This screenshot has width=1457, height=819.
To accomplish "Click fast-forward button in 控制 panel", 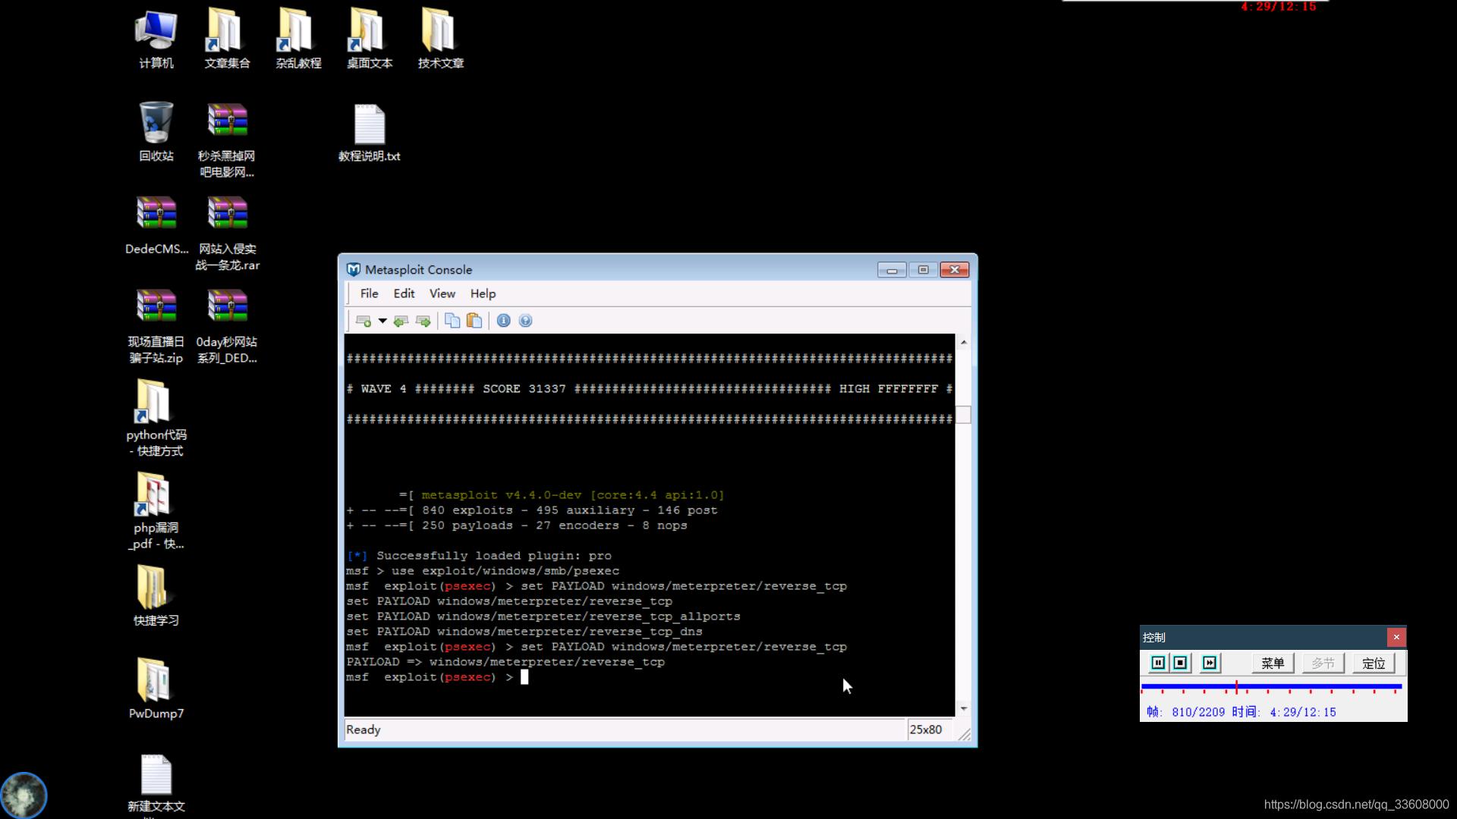I will pyautogui.click(x=1210, y=663).
